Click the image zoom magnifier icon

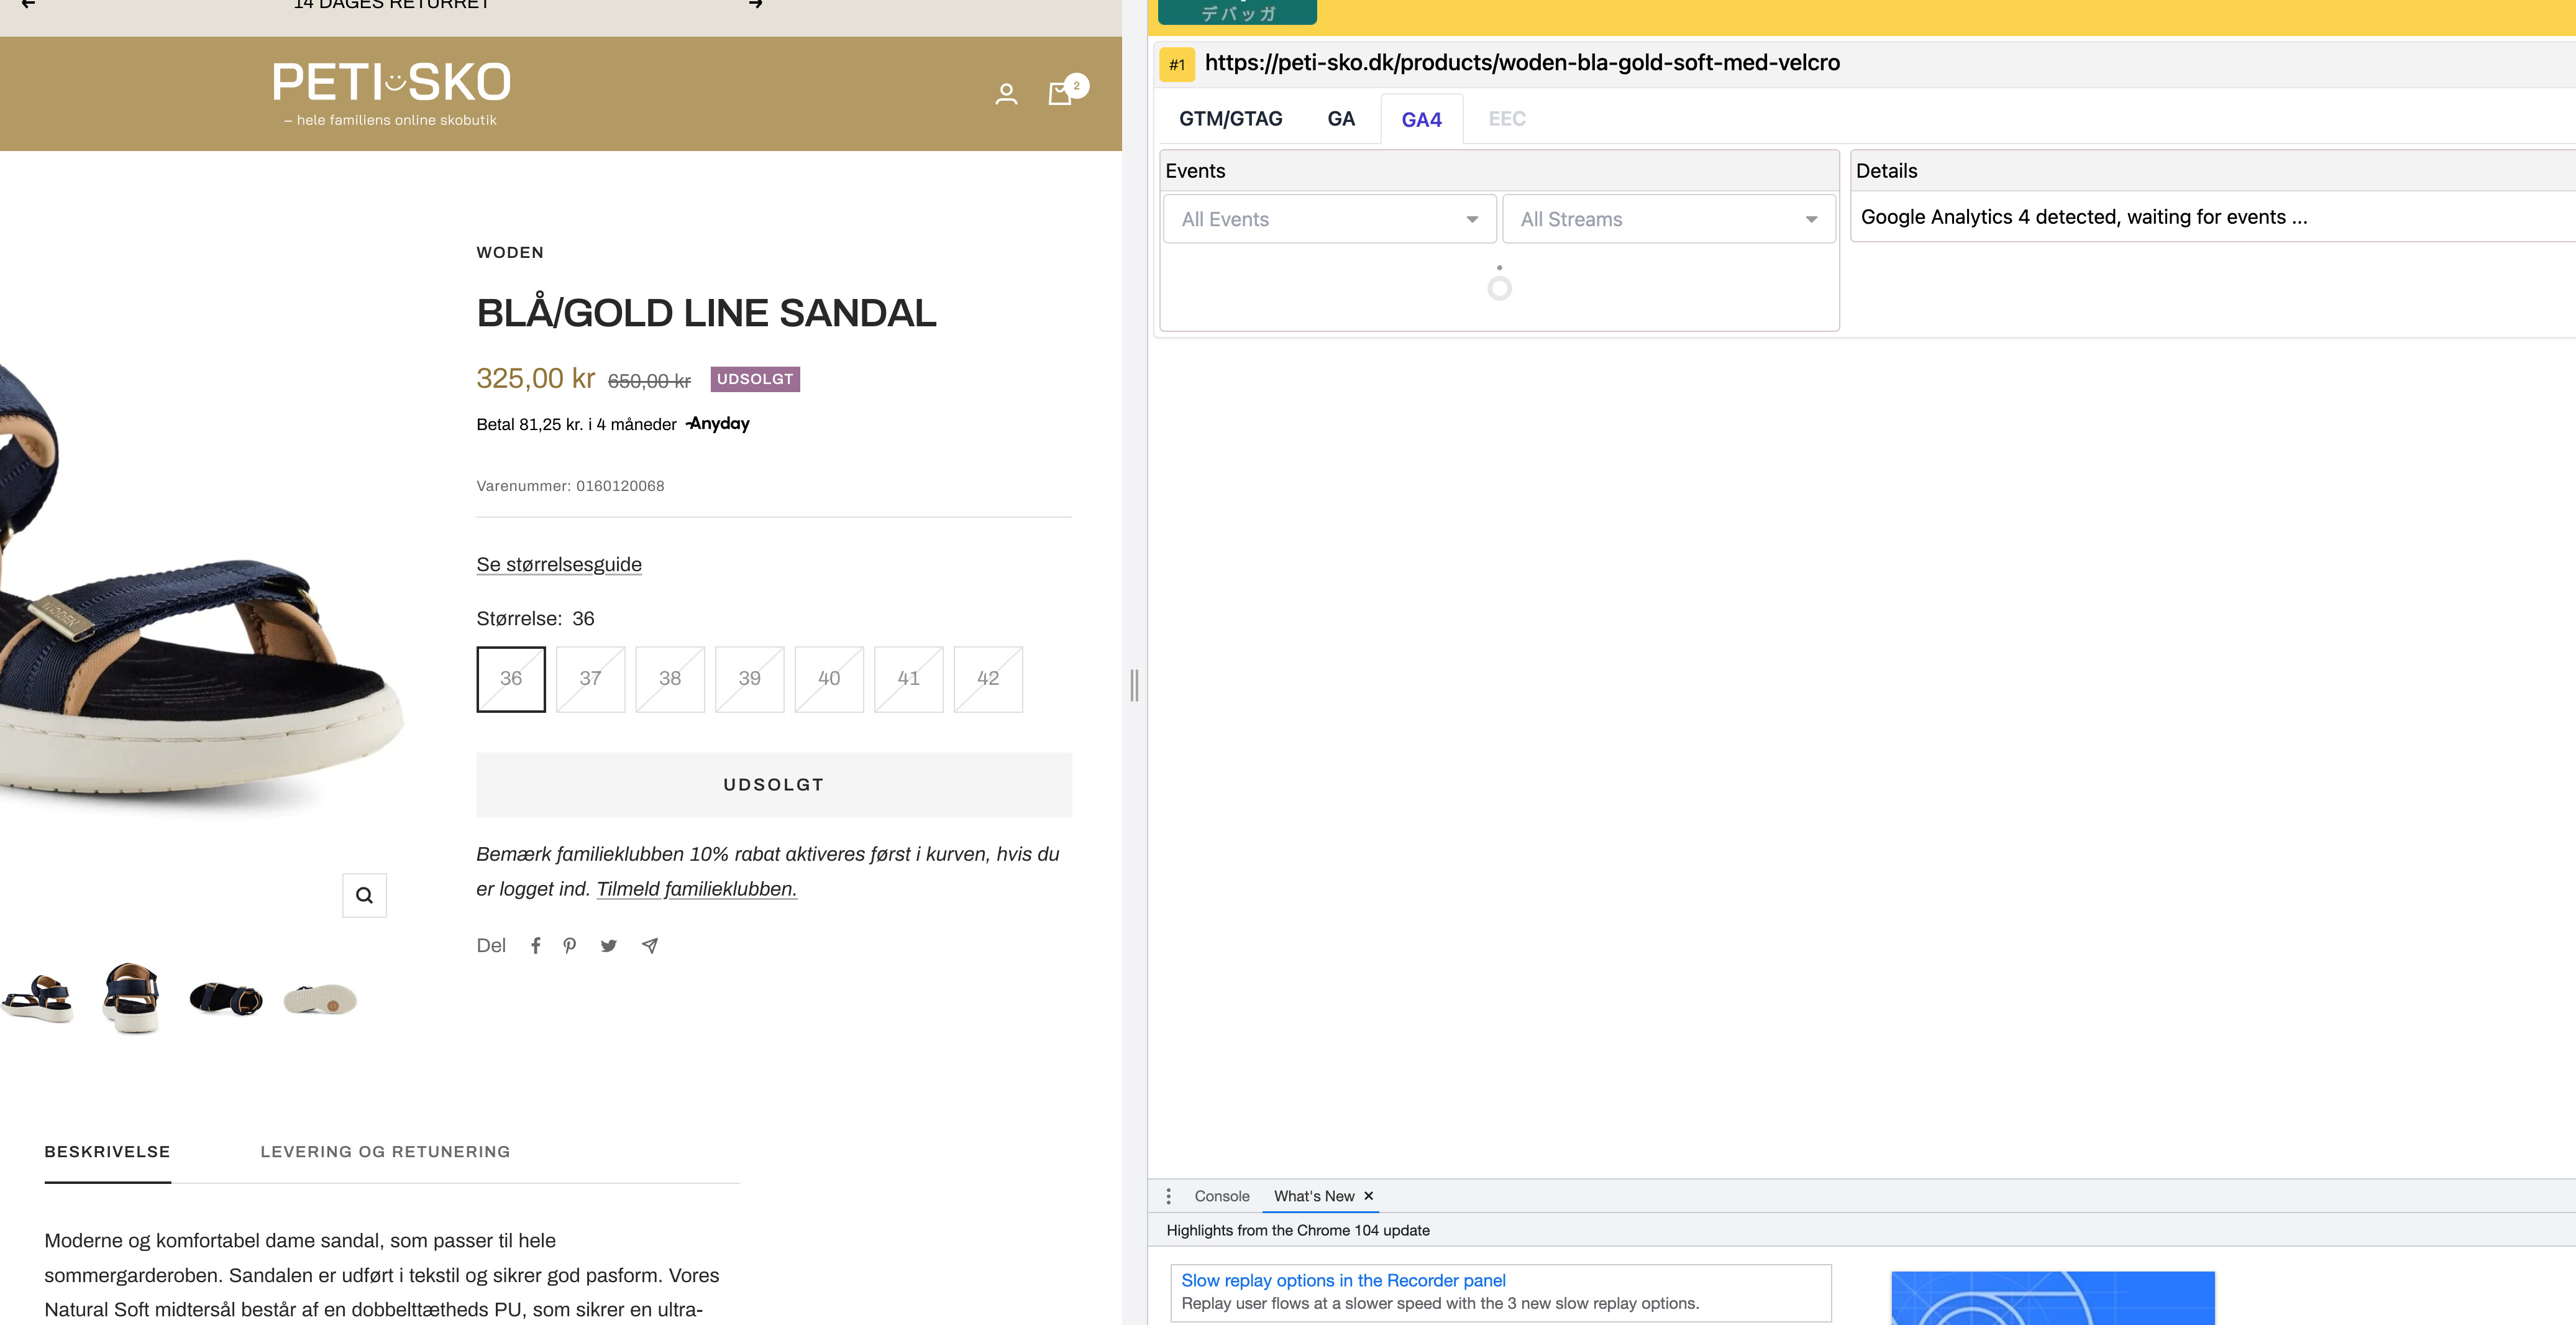pyautogui.click(x=364, y=895)
